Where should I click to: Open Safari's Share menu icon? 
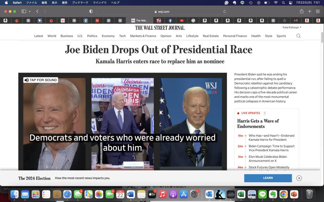coord(302,11)
